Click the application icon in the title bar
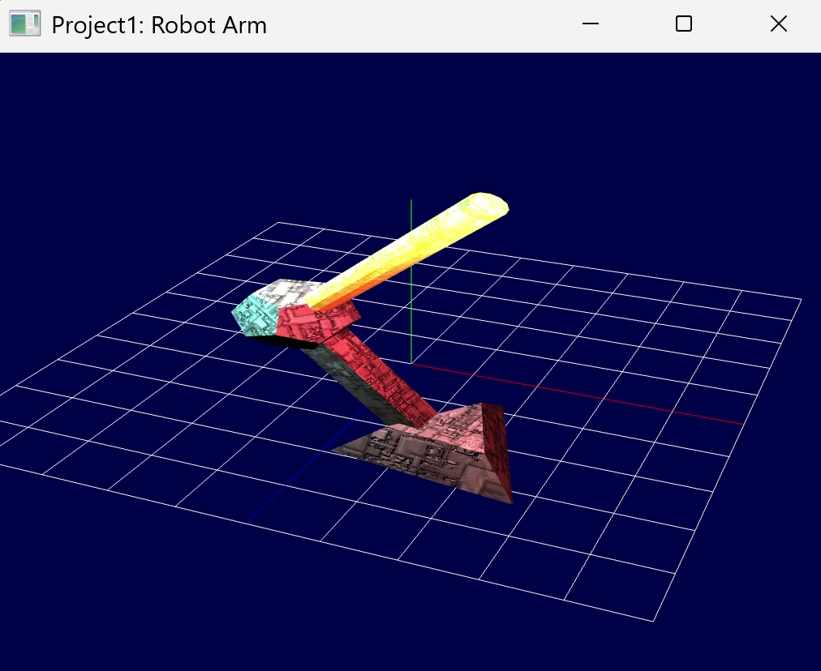The image size is (821, 671). coord(24,24)
